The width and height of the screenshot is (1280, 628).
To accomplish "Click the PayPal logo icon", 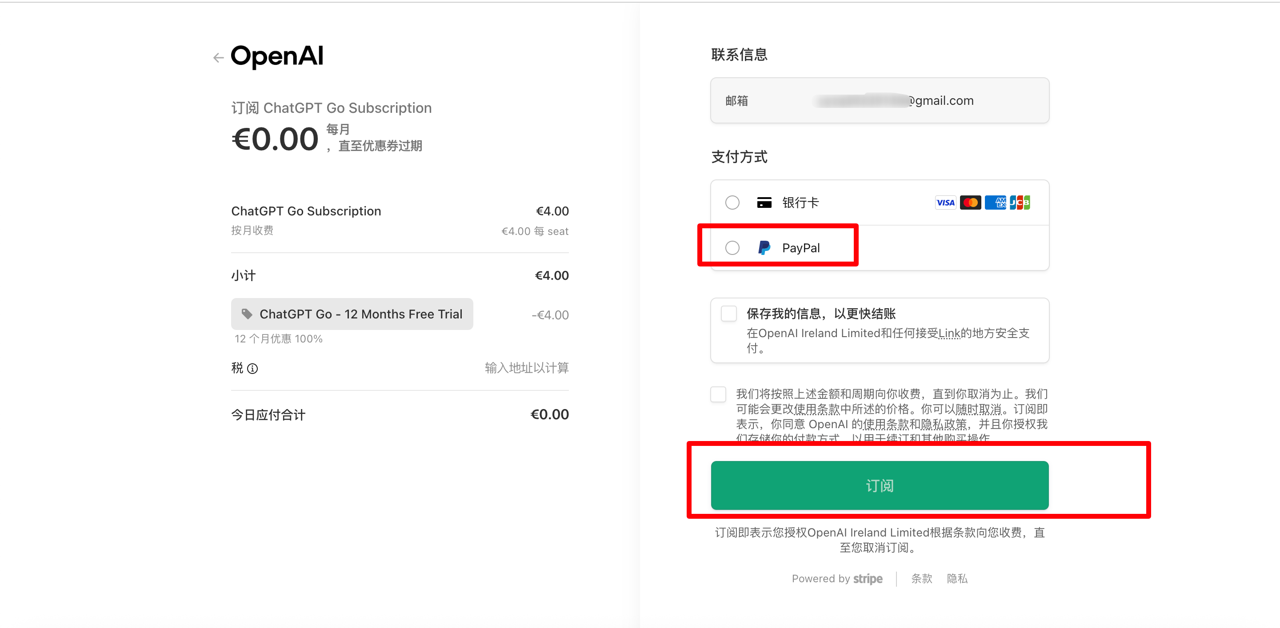I will (x=764, y=248).
